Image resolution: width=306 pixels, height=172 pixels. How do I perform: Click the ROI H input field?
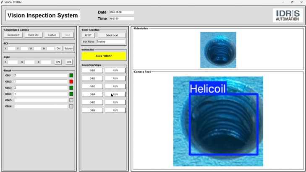point(50,49)
